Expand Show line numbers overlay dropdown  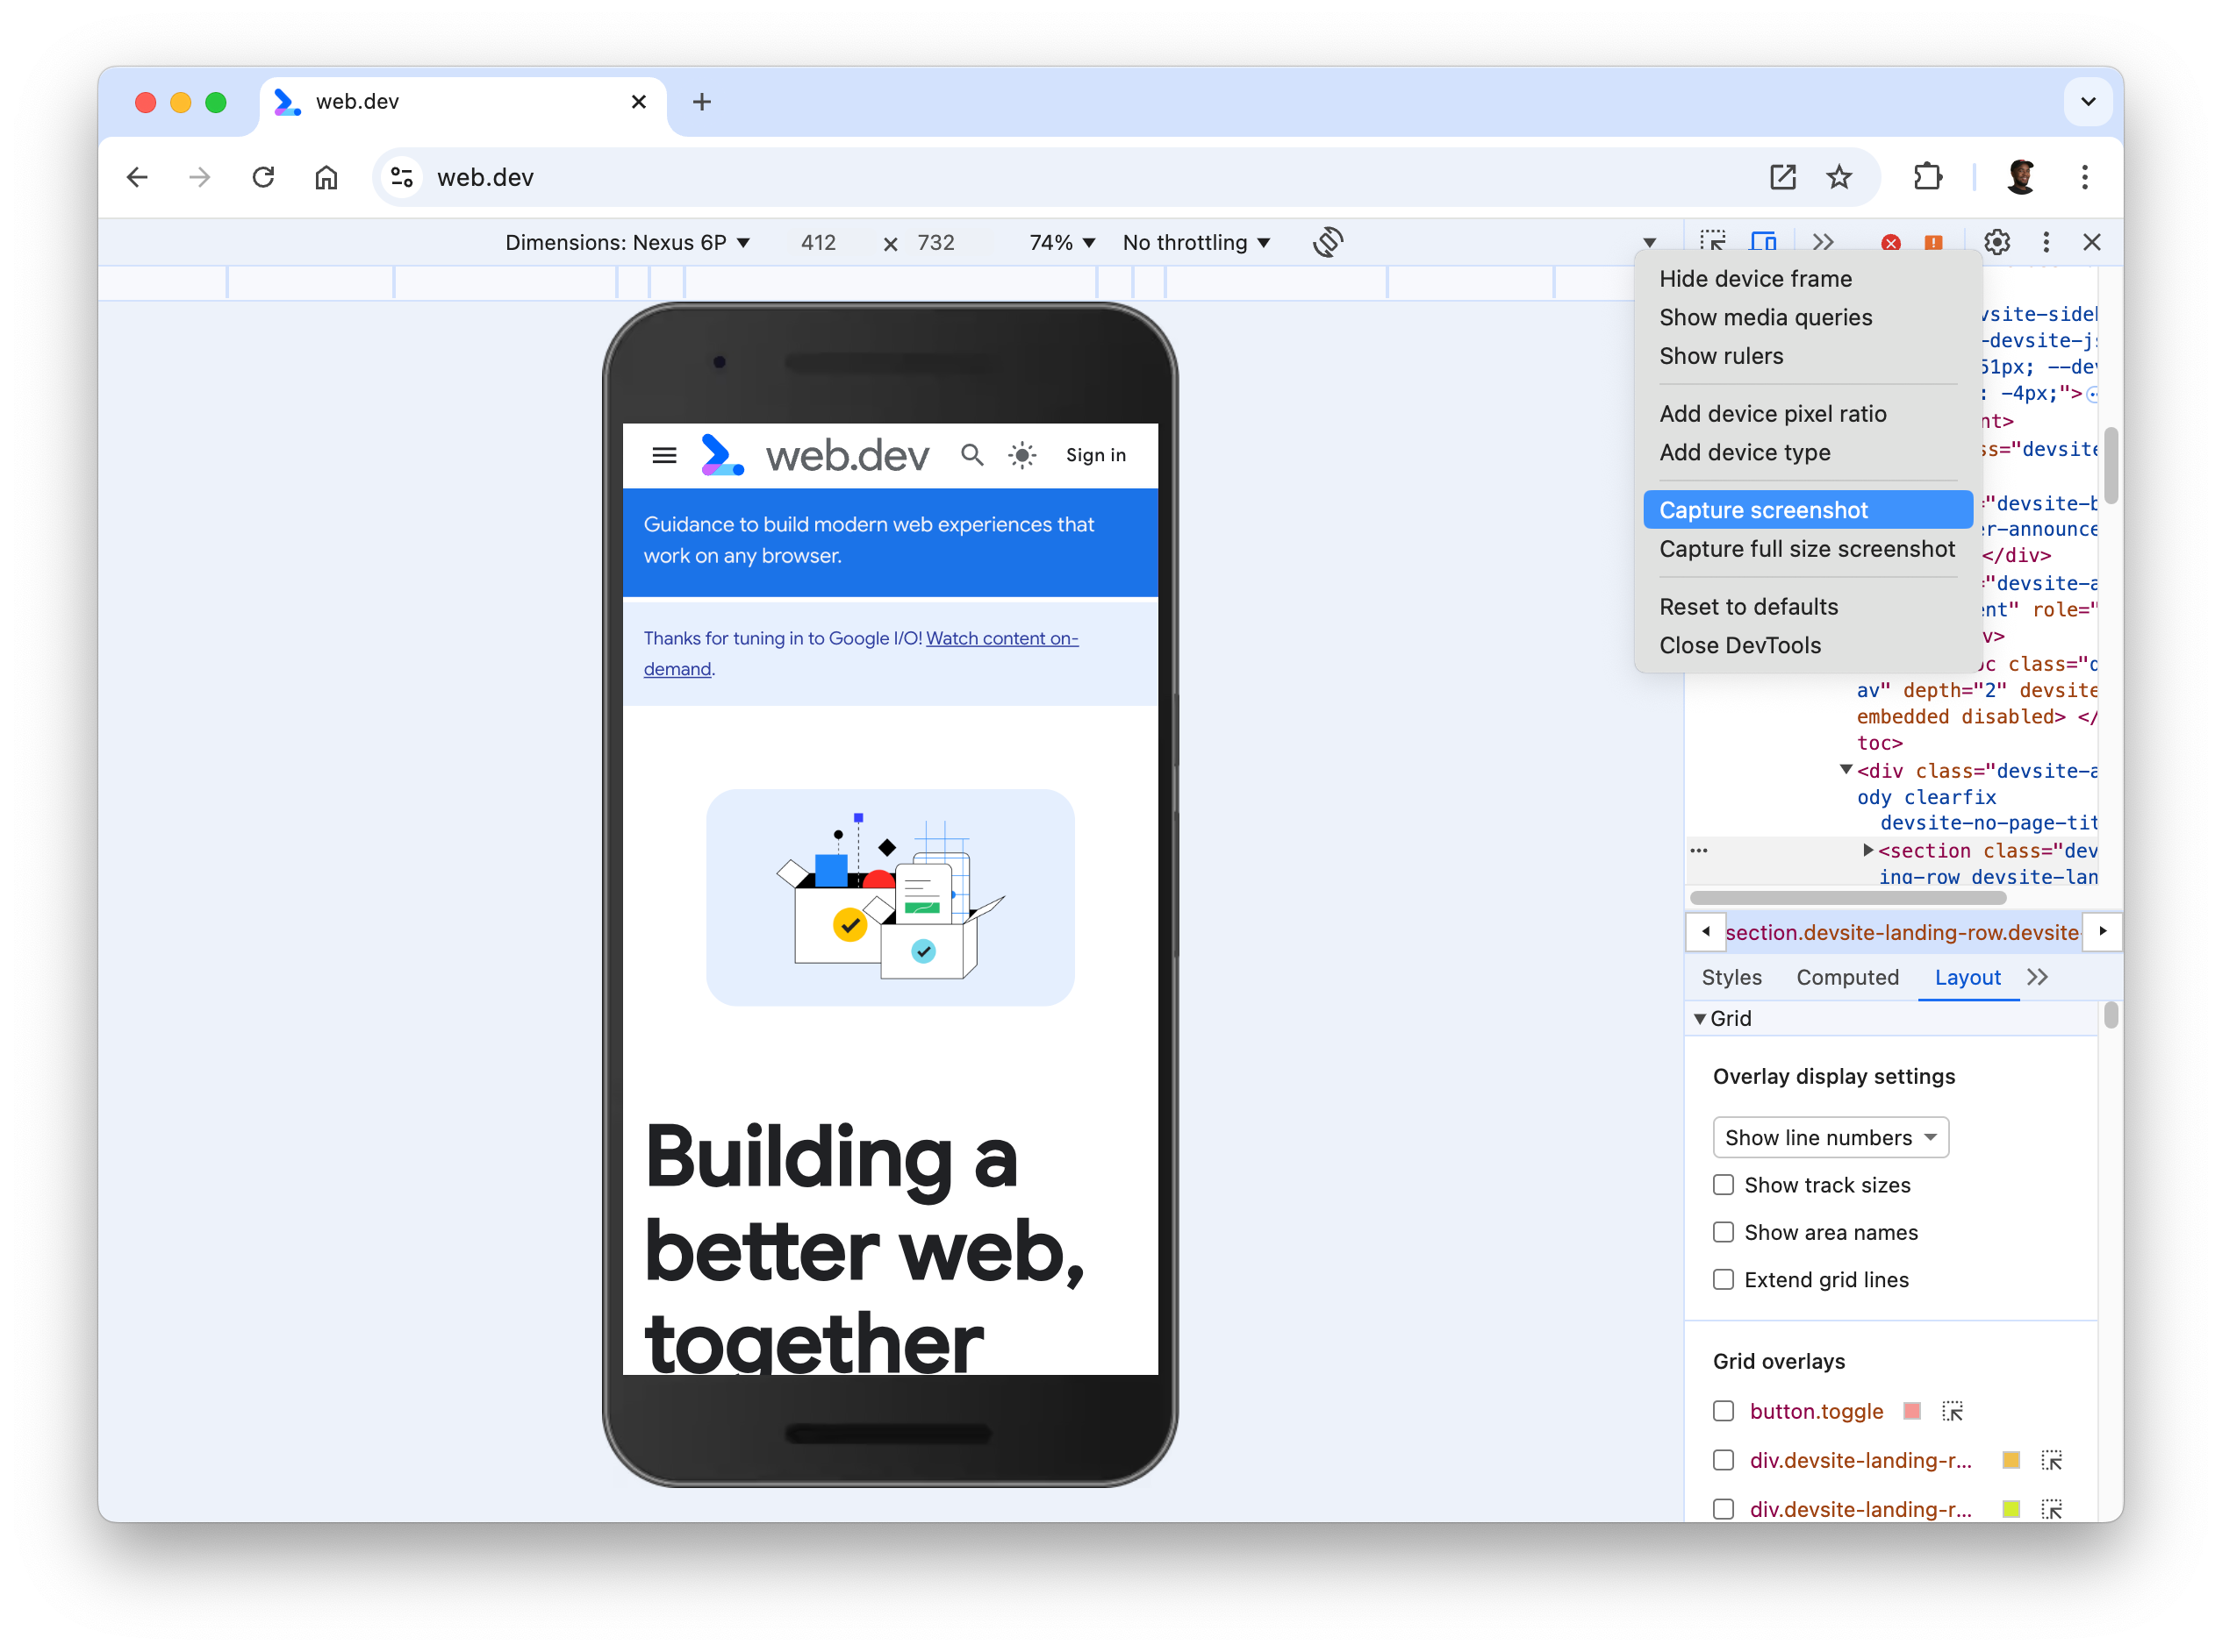click(x=1828, y=1136)
